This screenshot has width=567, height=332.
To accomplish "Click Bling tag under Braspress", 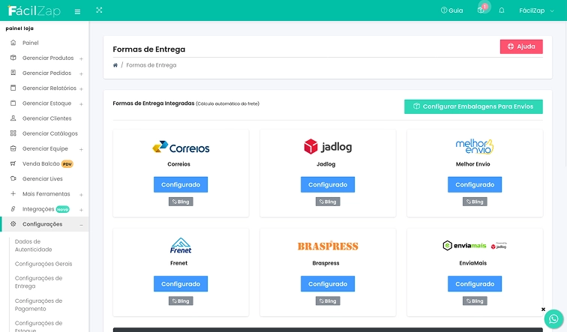I will pyautogui.click(x=328, y=301).
